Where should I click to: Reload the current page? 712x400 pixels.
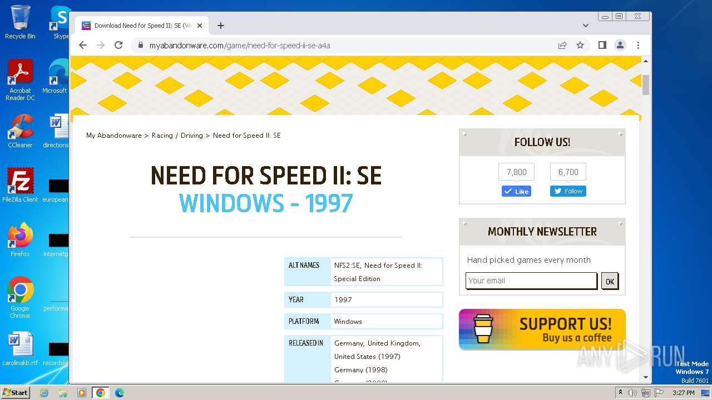[x=118, y=45]
